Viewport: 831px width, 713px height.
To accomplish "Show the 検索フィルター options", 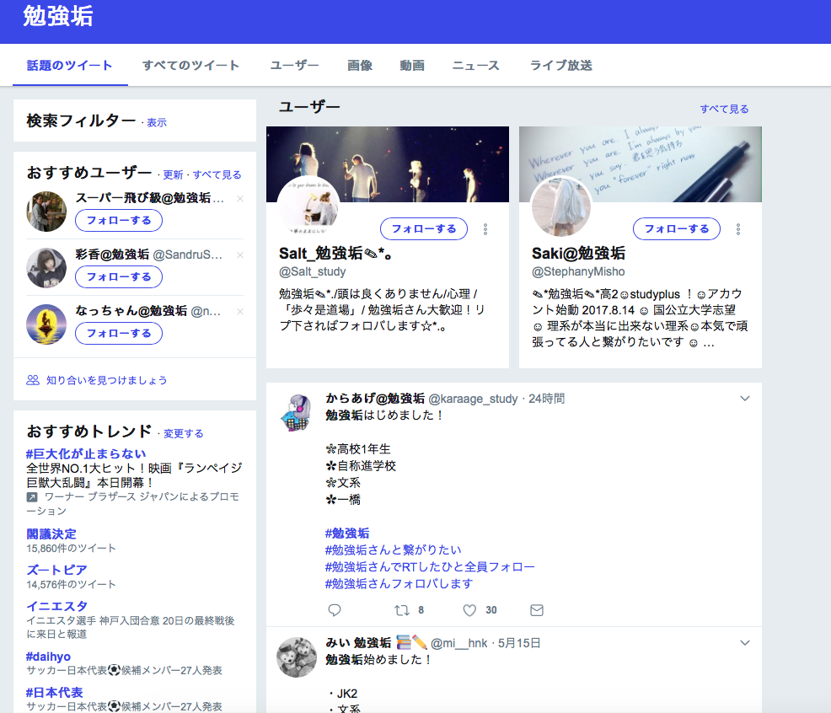I will pyautogui.click(x=157, y=123).
